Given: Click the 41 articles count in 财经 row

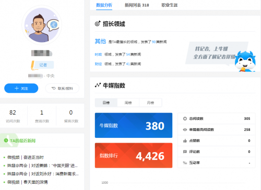Looking at the screenshot, I should (128, 64).
